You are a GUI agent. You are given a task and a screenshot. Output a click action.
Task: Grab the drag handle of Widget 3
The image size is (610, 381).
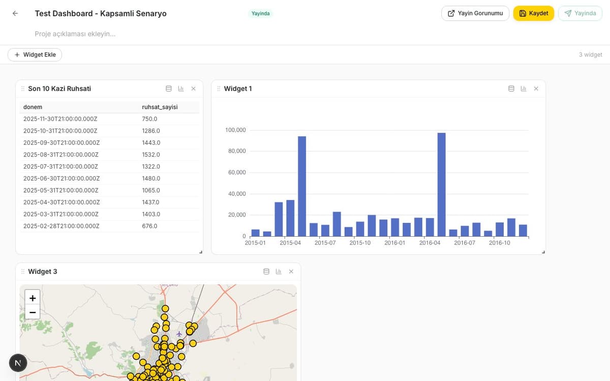pyautogui.click(x=22, y=271)
